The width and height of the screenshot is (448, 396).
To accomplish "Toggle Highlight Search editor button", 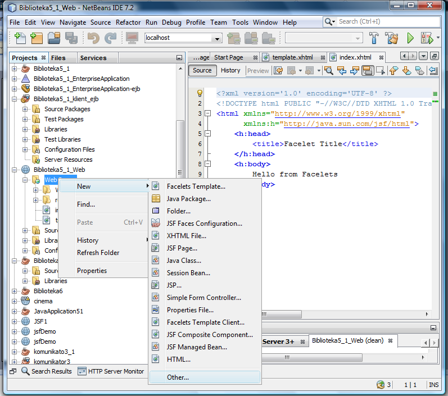I will (x=368, y=71).
